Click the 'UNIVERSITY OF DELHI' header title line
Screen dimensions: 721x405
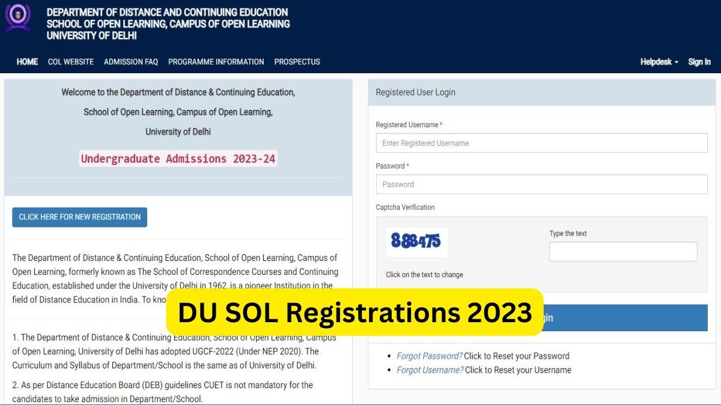(x=92, y=35)
